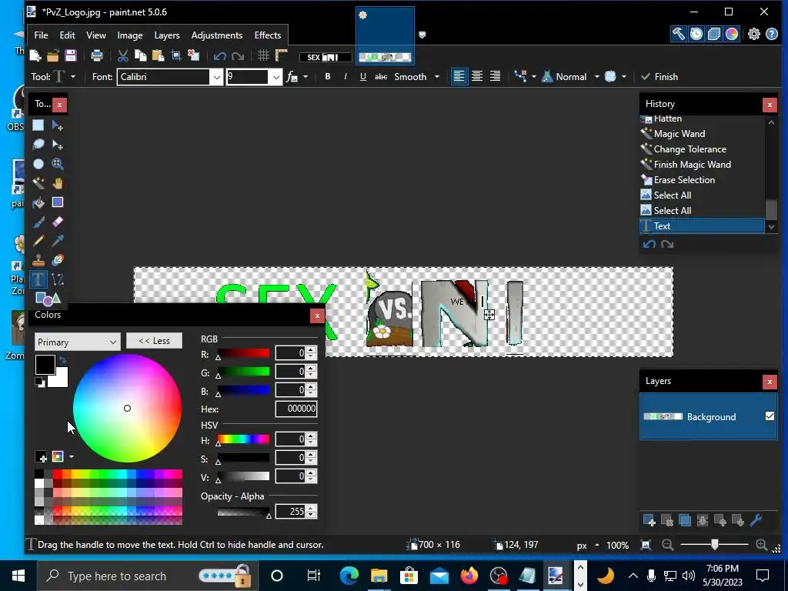This screenshot has width=788, height=591.
Task: Select the Color Picker eyedropper tool
Action: [57, 241]
